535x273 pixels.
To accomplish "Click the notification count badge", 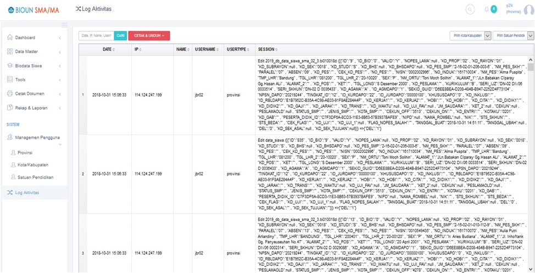I will coord(493,9).
